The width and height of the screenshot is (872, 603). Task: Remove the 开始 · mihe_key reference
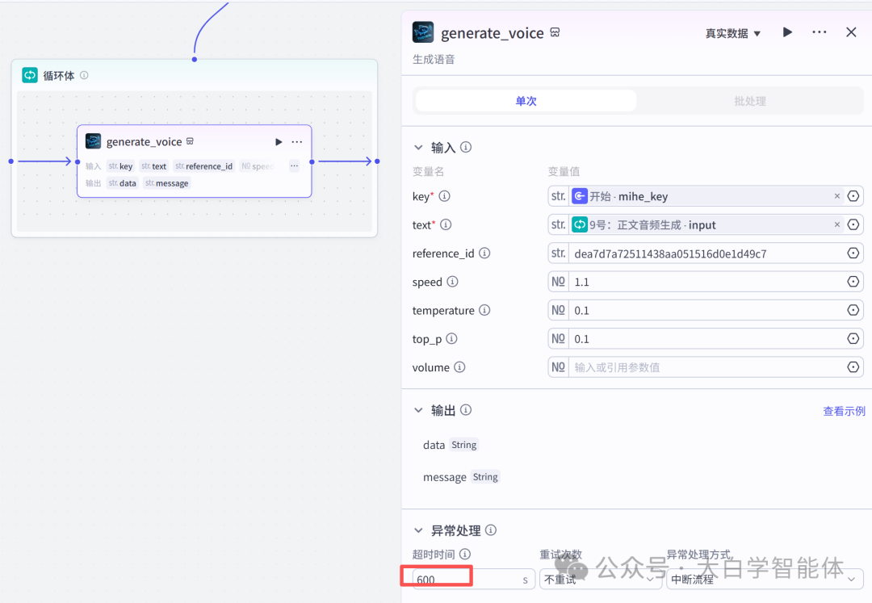[x=837, y=196]
